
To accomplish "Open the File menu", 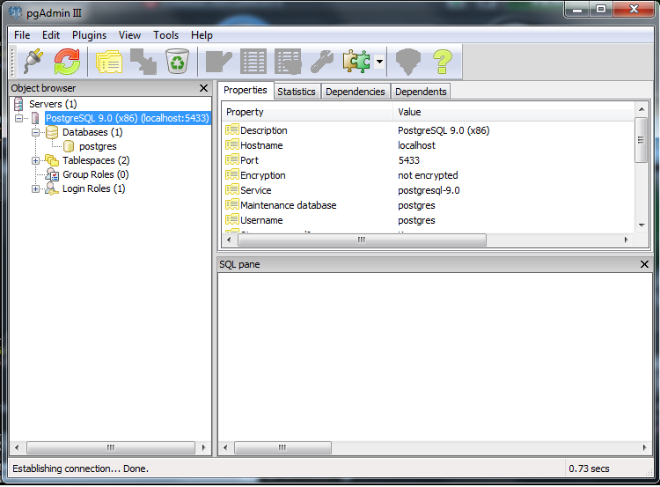I will (x=22, y=35).
